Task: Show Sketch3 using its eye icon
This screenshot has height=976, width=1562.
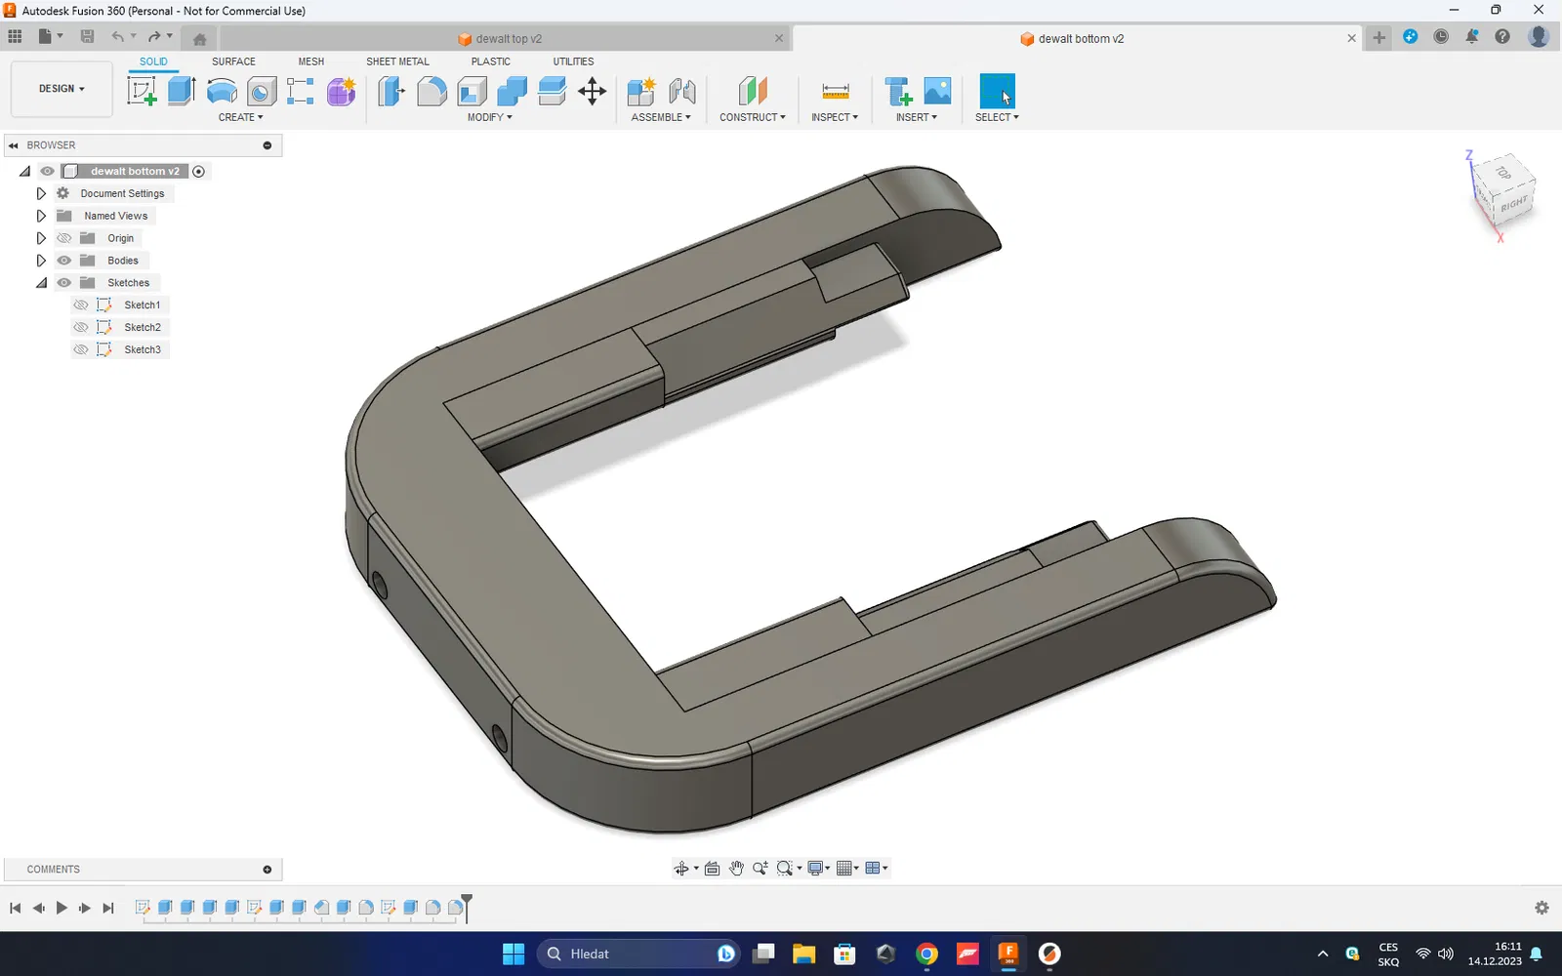Action: [x=81, y=349]
